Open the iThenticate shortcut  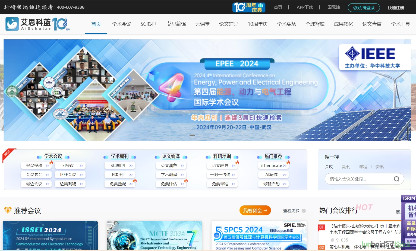[273, 165]
